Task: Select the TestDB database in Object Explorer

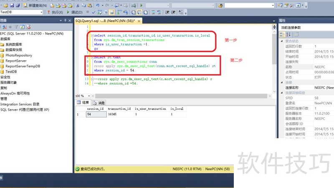Action: click(11, 71)
